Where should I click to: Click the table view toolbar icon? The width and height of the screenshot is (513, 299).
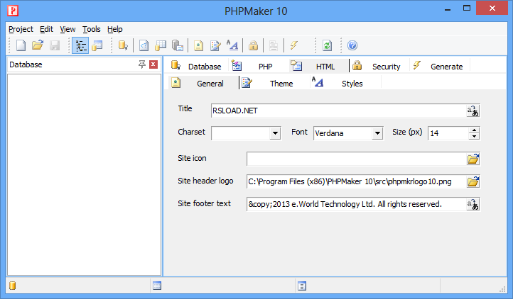point(97,45)
